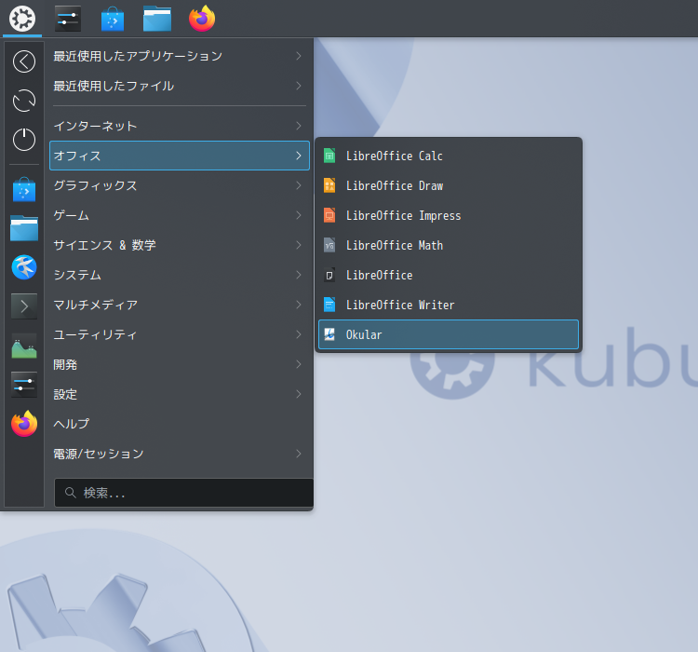Launch Okular from the Office submenu
Screen dimensions: 698x652
[x=449, y=334]
